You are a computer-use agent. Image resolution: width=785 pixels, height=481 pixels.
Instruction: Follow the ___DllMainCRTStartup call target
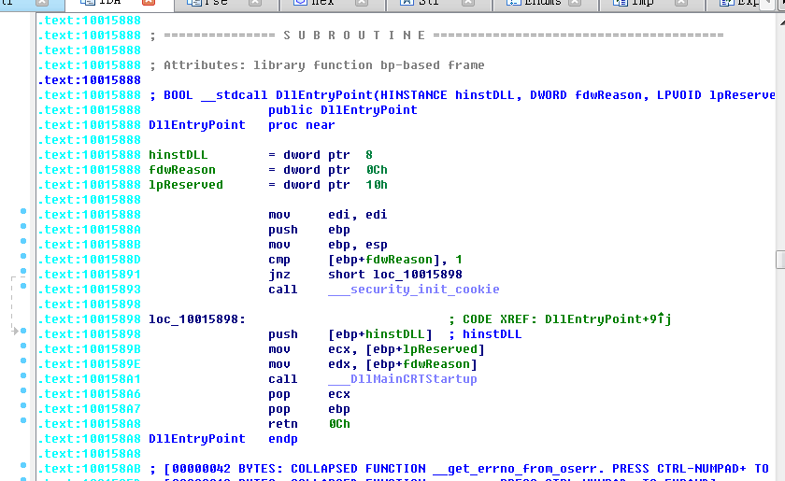403,379
